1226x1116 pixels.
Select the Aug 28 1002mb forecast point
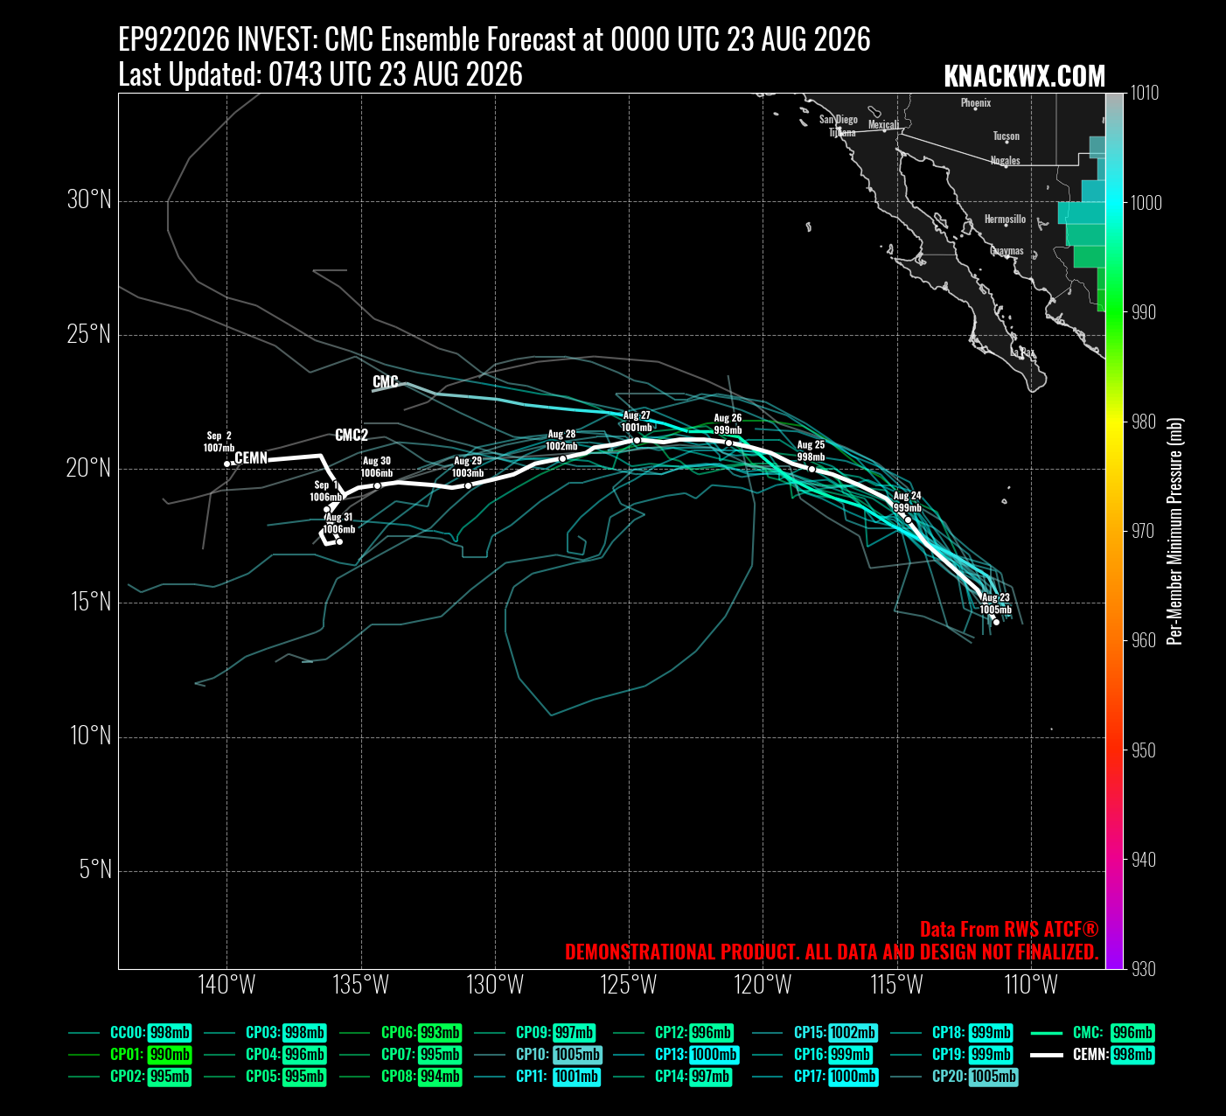pos(562,458)
